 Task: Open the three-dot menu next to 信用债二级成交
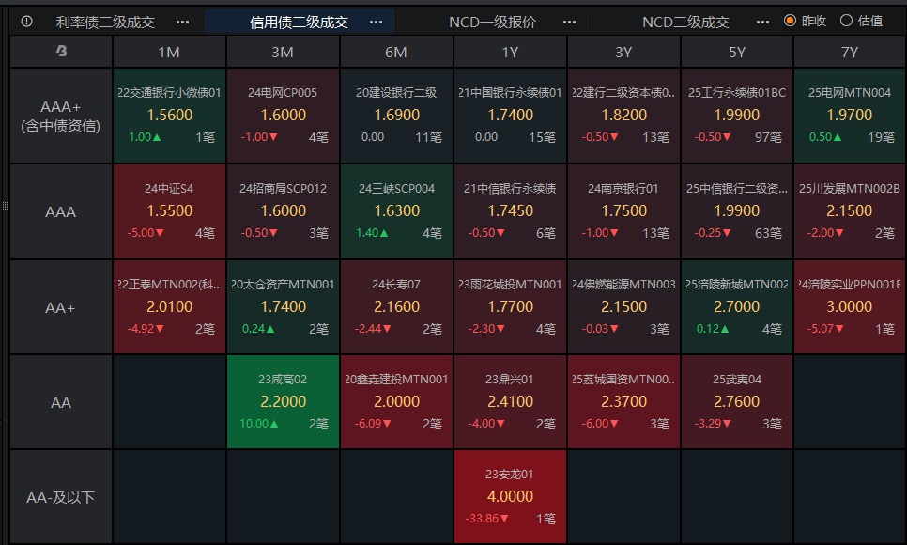pos(376,22)
